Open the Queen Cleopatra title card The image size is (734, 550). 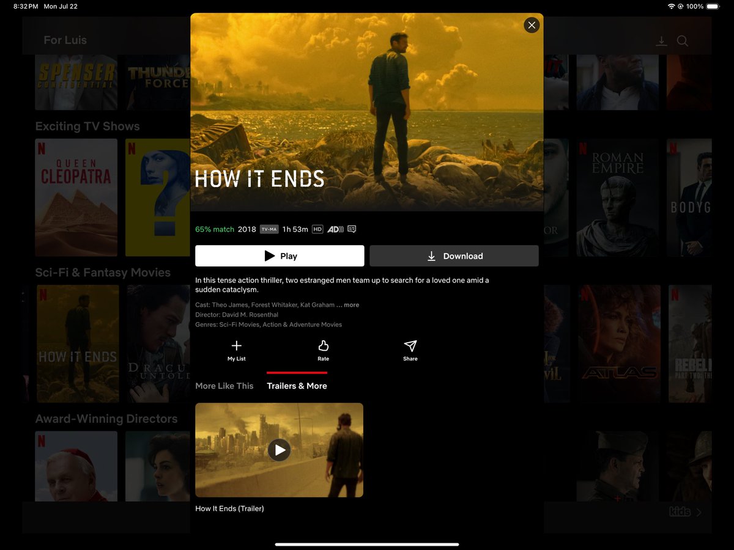pyautogui.click(x=76, y=197)
